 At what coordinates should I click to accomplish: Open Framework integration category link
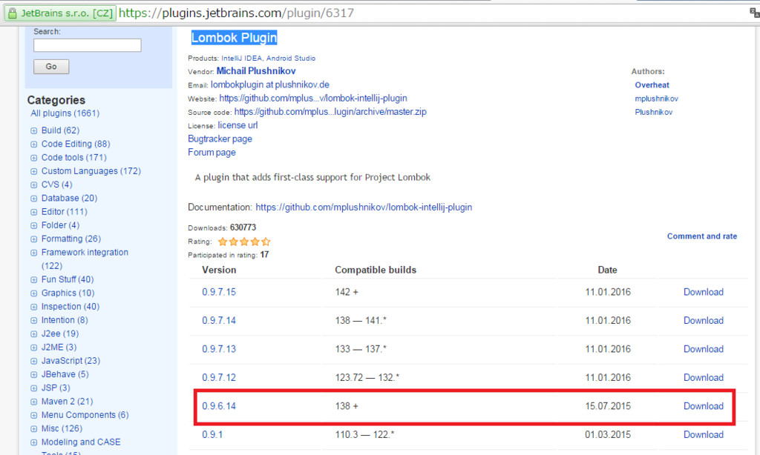(85, 259)
